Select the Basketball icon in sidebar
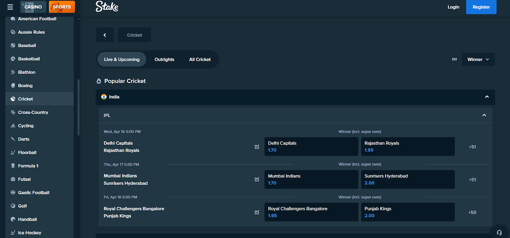Viewport: 510px width, 238px height. tap(13, 59)
